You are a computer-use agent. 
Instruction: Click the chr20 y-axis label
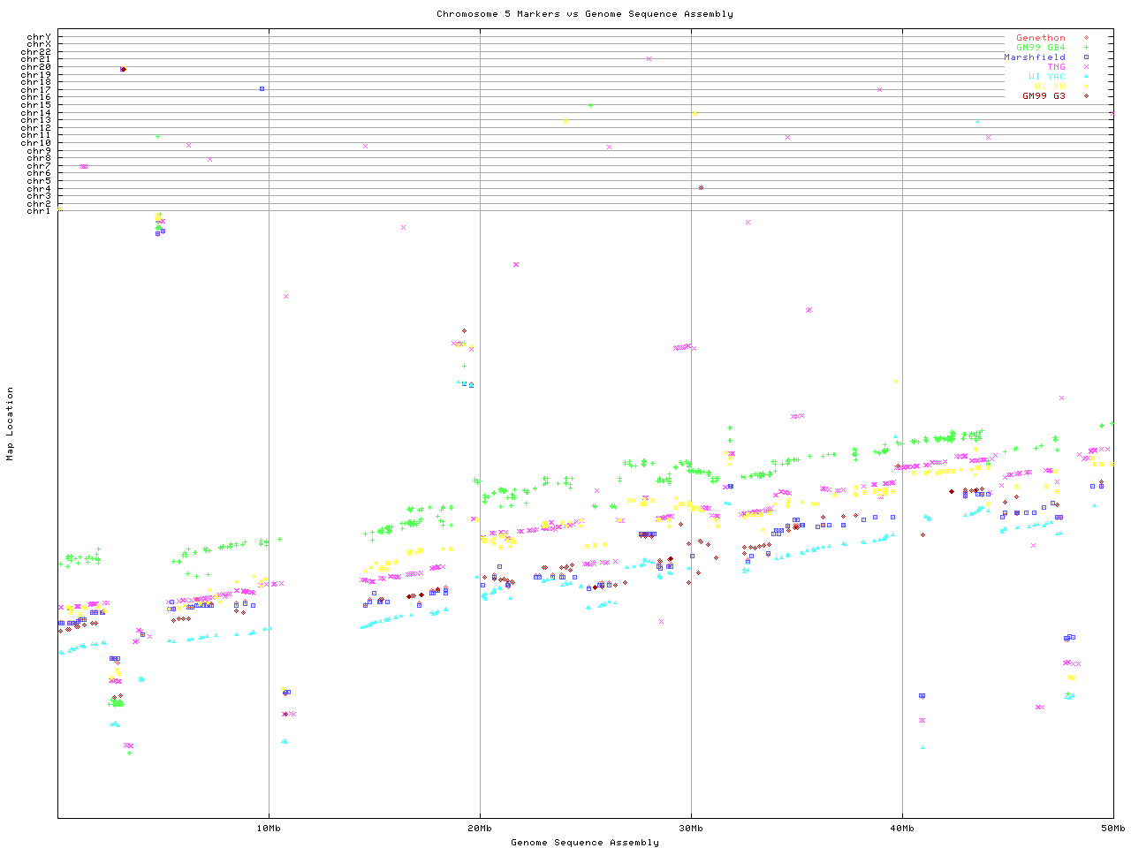pos(36,67)
